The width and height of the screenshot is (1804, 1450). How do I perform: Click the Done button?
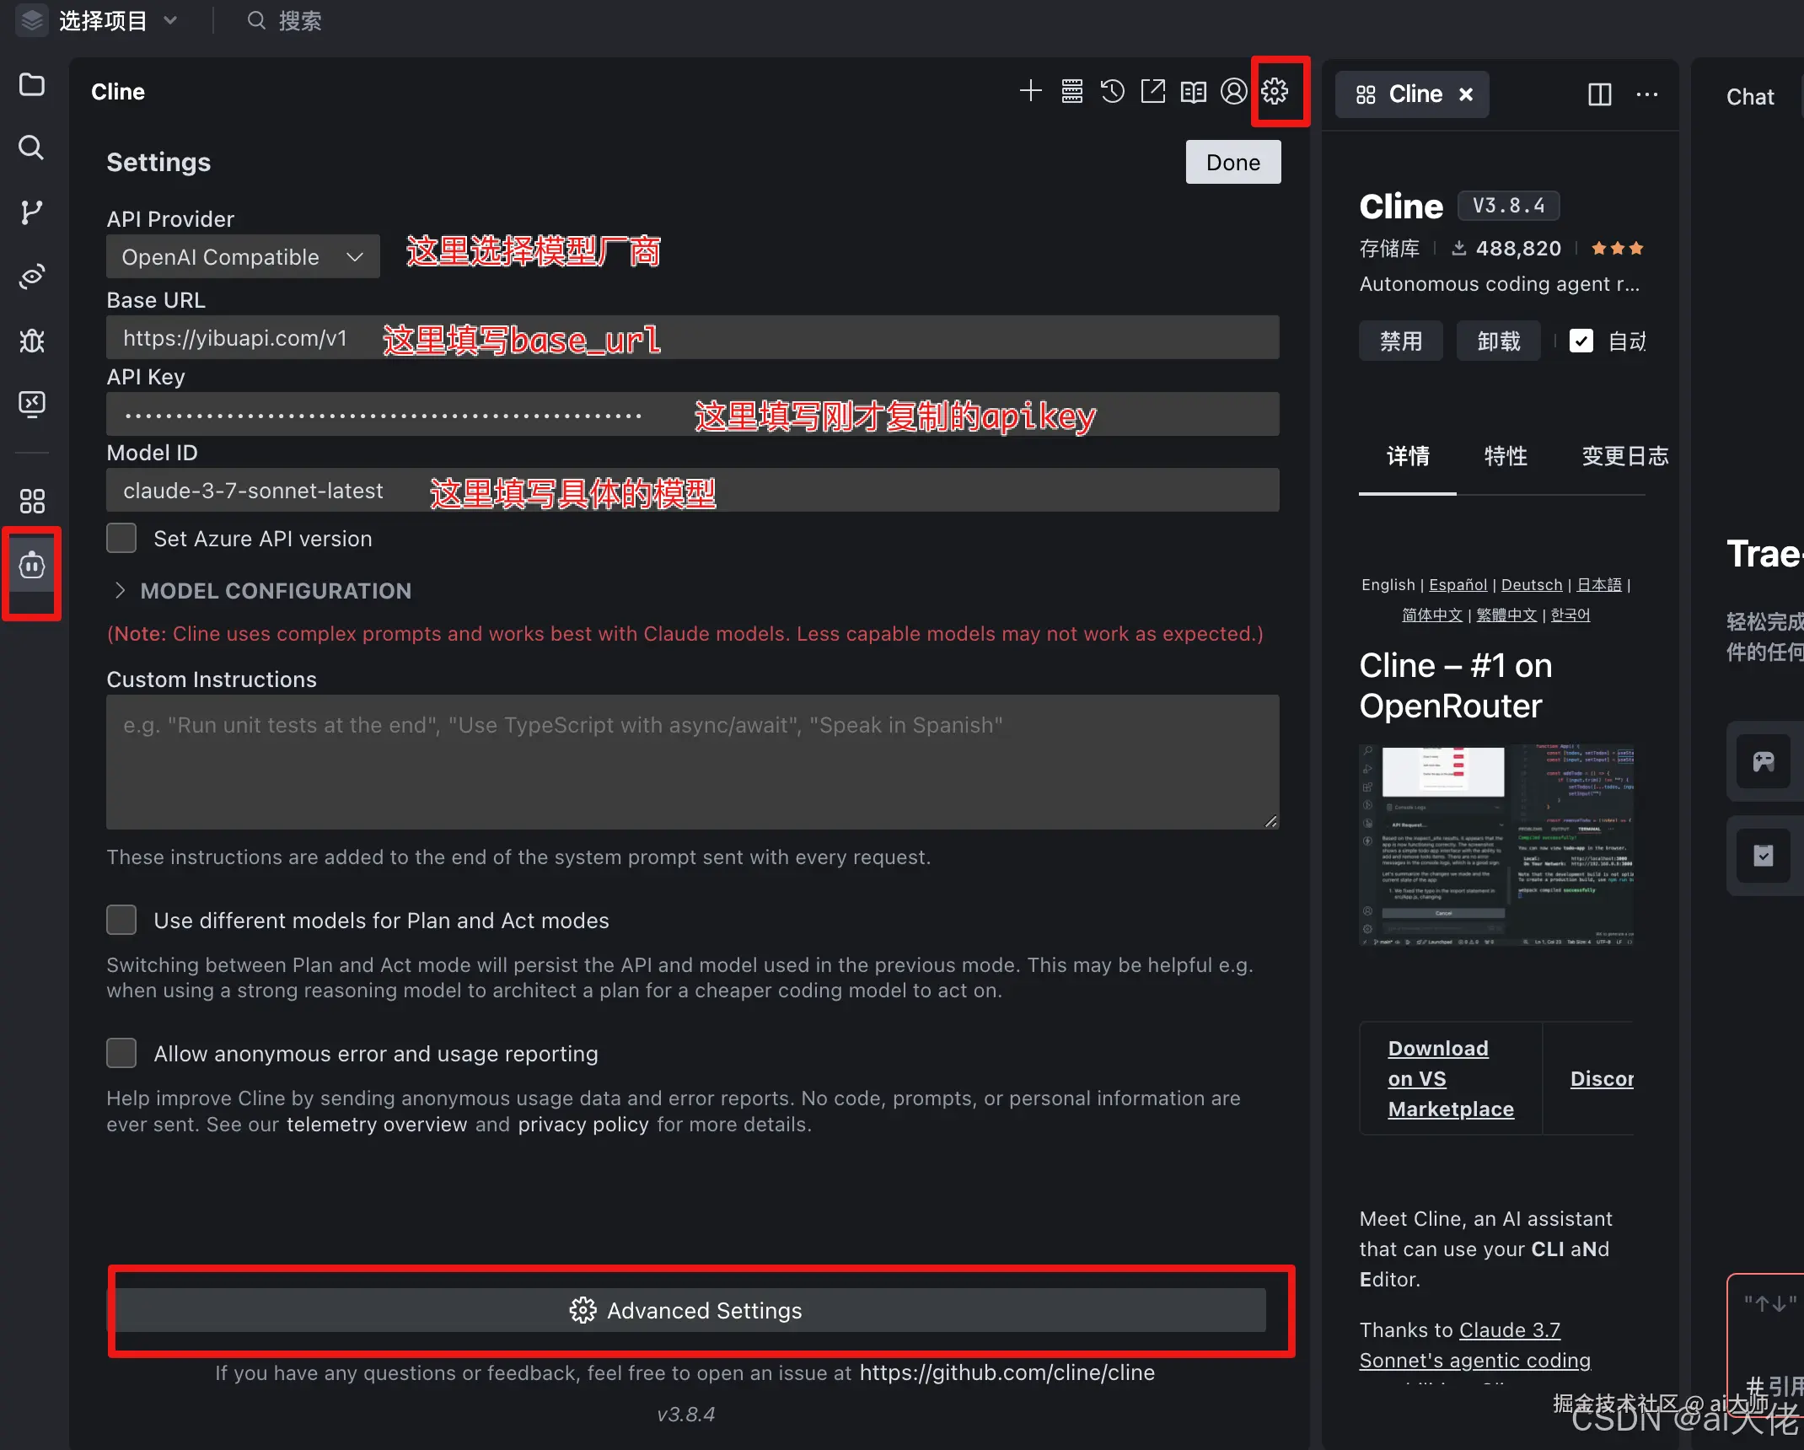pyautogui.click(x=1232, y=162)
